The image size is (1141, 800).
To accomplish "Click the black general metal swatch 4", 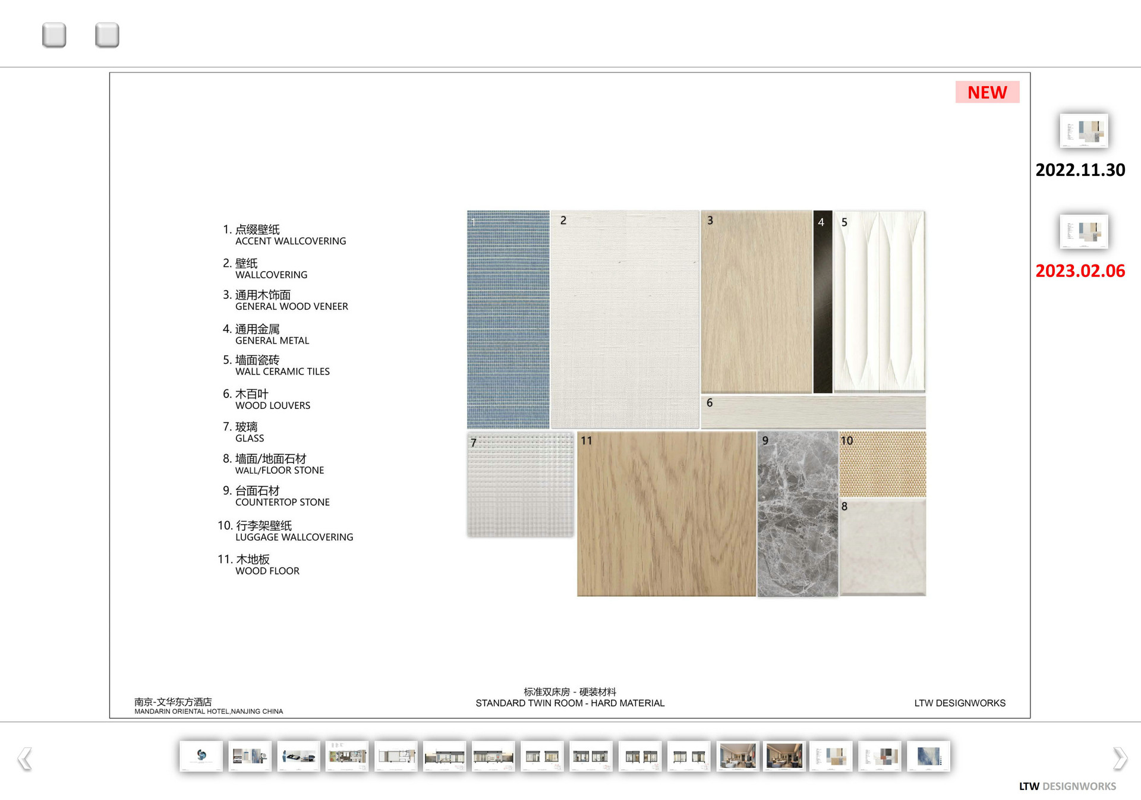I will click(822, 303).
